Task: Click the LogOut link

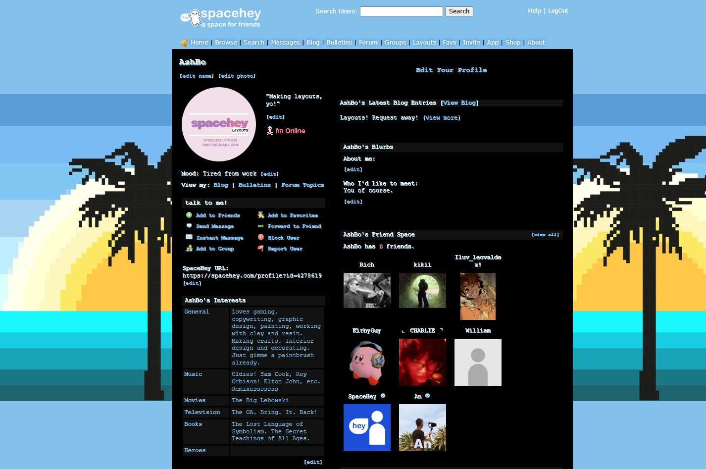Action: [558, 11]
